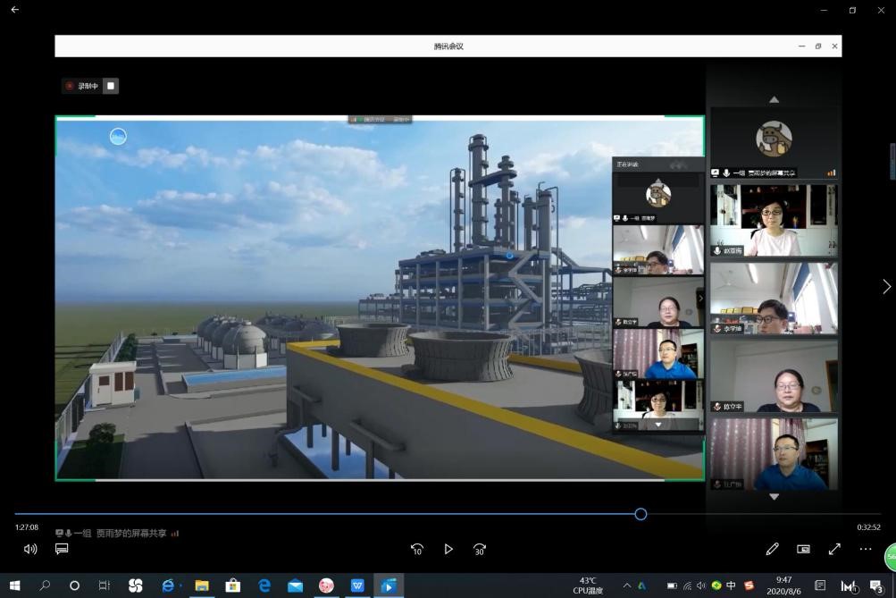The width and height of the screenshot is (896, 598).
Task: Click the seek bar position handle
Action: 641,514
